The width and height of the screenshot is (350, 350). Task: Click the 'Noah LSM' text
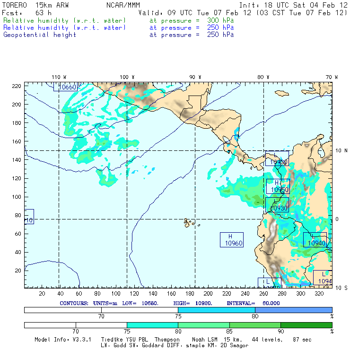[205, 340]
